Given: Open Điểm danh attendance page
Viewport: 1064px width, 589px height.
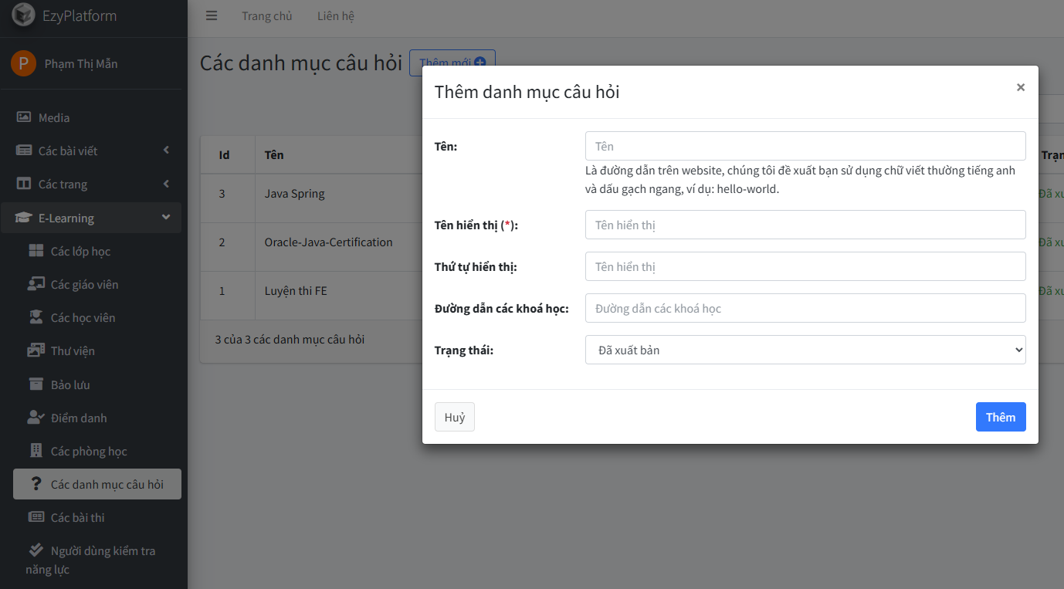Looking at the screenshot, I should tap(79, 418).
